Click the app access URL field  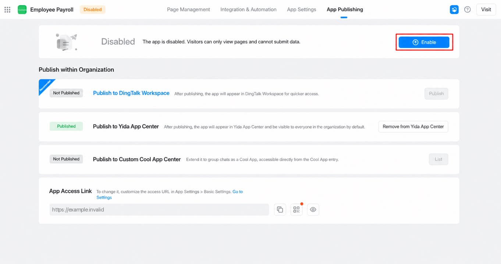pyautogui.click(x=159, y=210)
